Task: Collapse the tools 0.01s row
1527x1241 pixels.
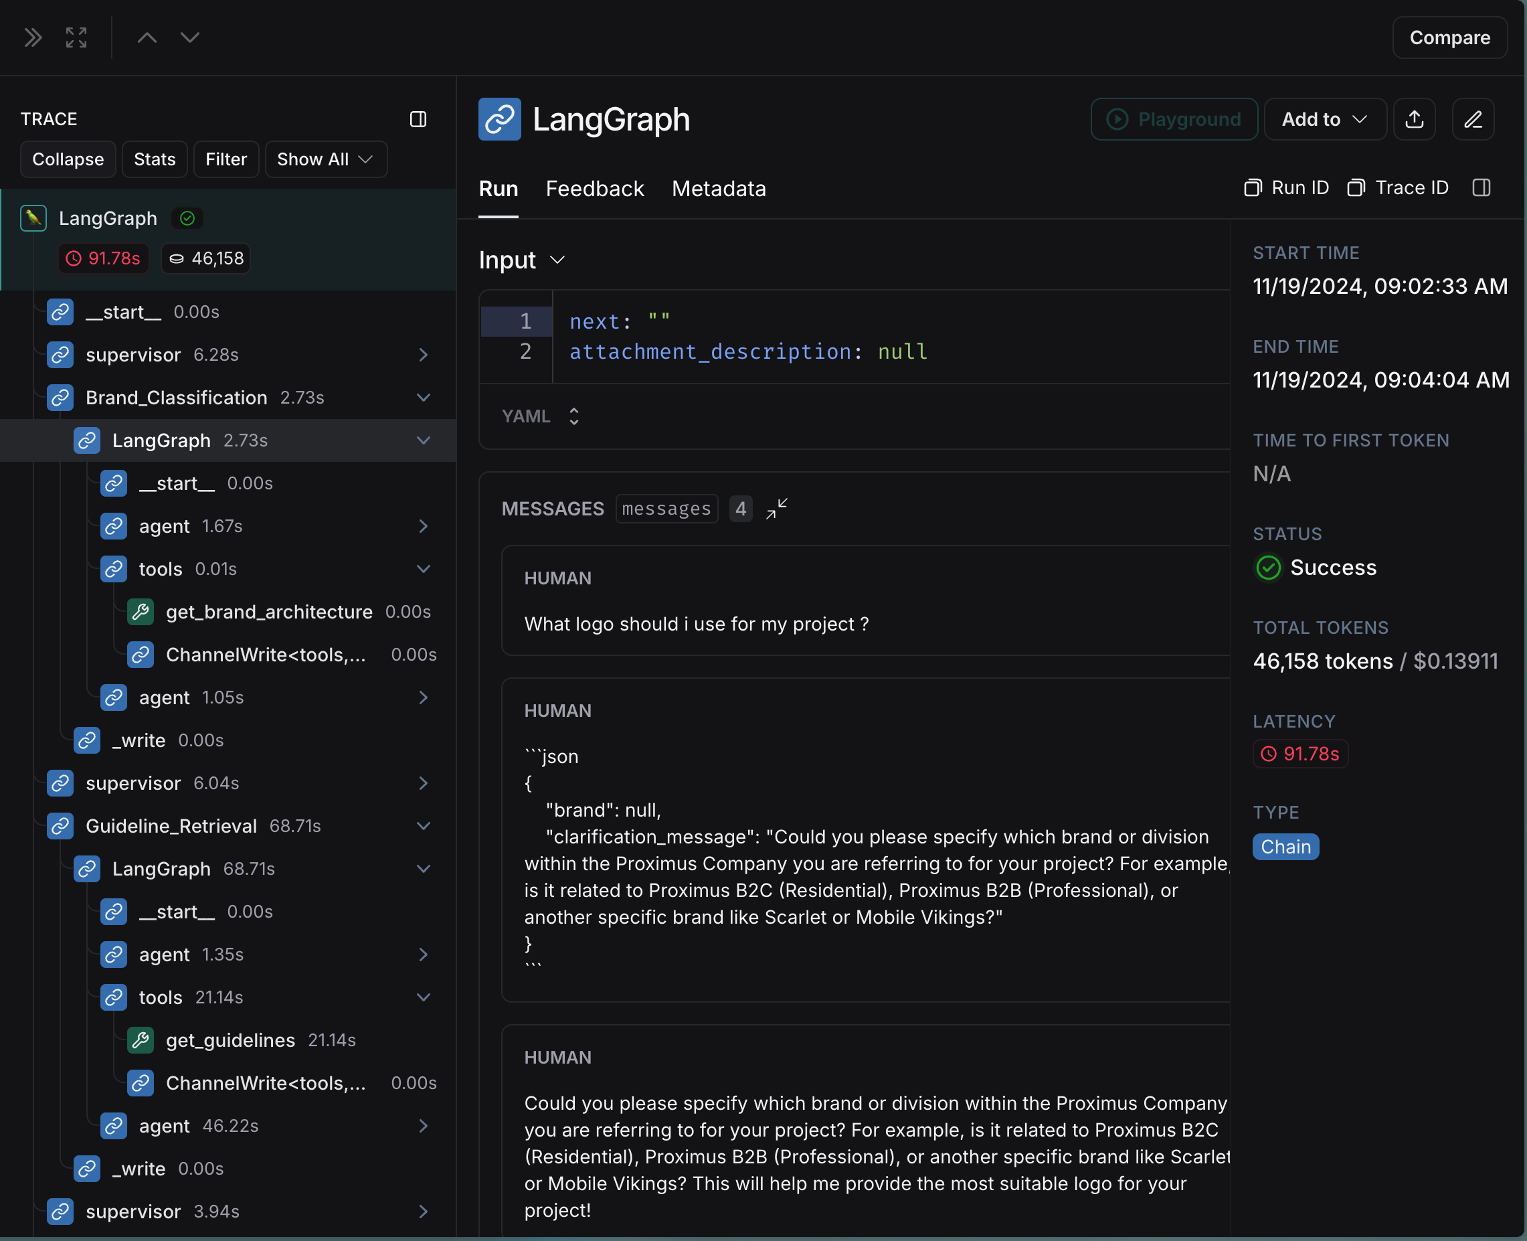Action: point(423,569)
